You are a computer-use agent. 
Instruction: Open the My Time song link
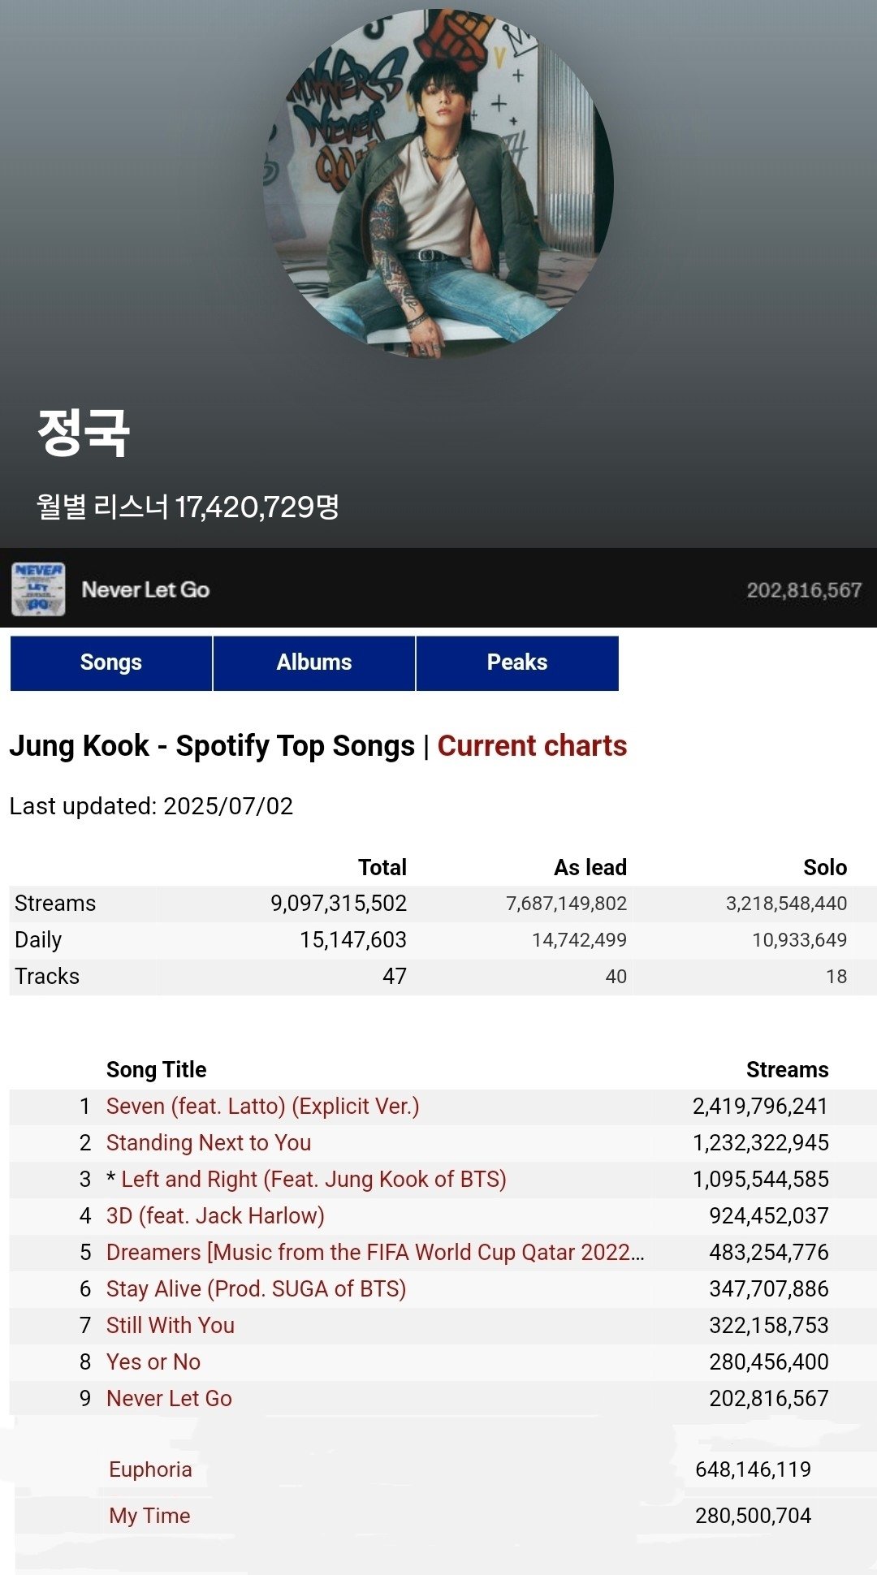pyautogui.click(x=149, y=1516)
